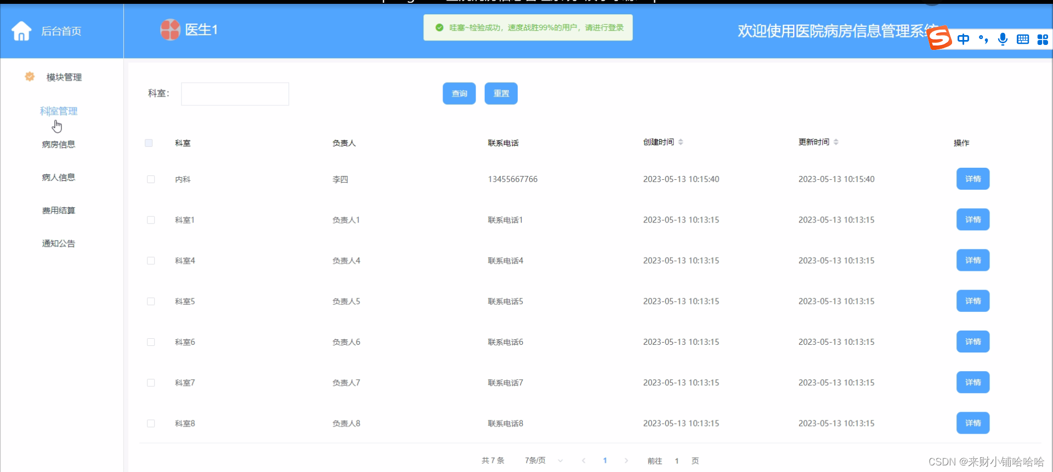Toggle Chinese input mode 中 icon

(x=963, y=39)
